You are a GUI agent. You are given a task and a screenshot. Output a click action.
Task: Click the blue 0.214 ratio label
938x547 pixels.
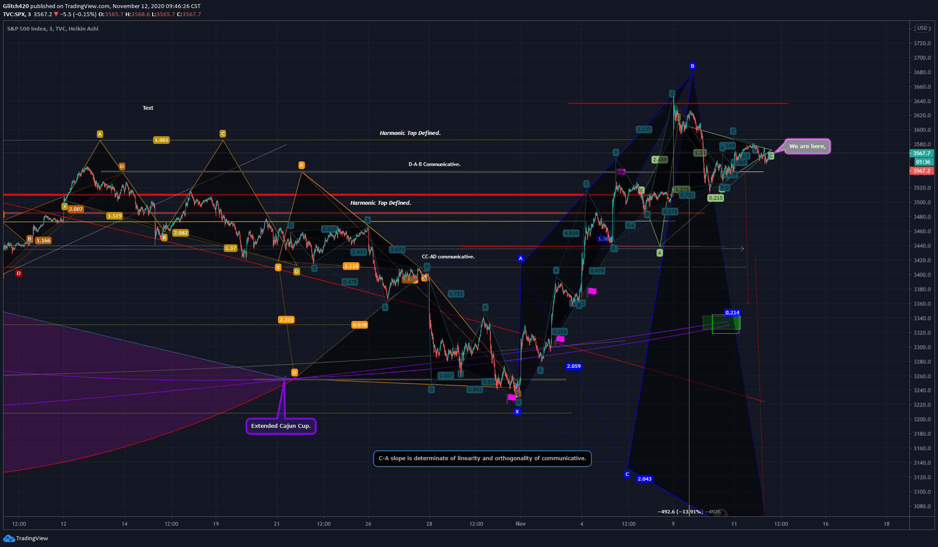732,312
